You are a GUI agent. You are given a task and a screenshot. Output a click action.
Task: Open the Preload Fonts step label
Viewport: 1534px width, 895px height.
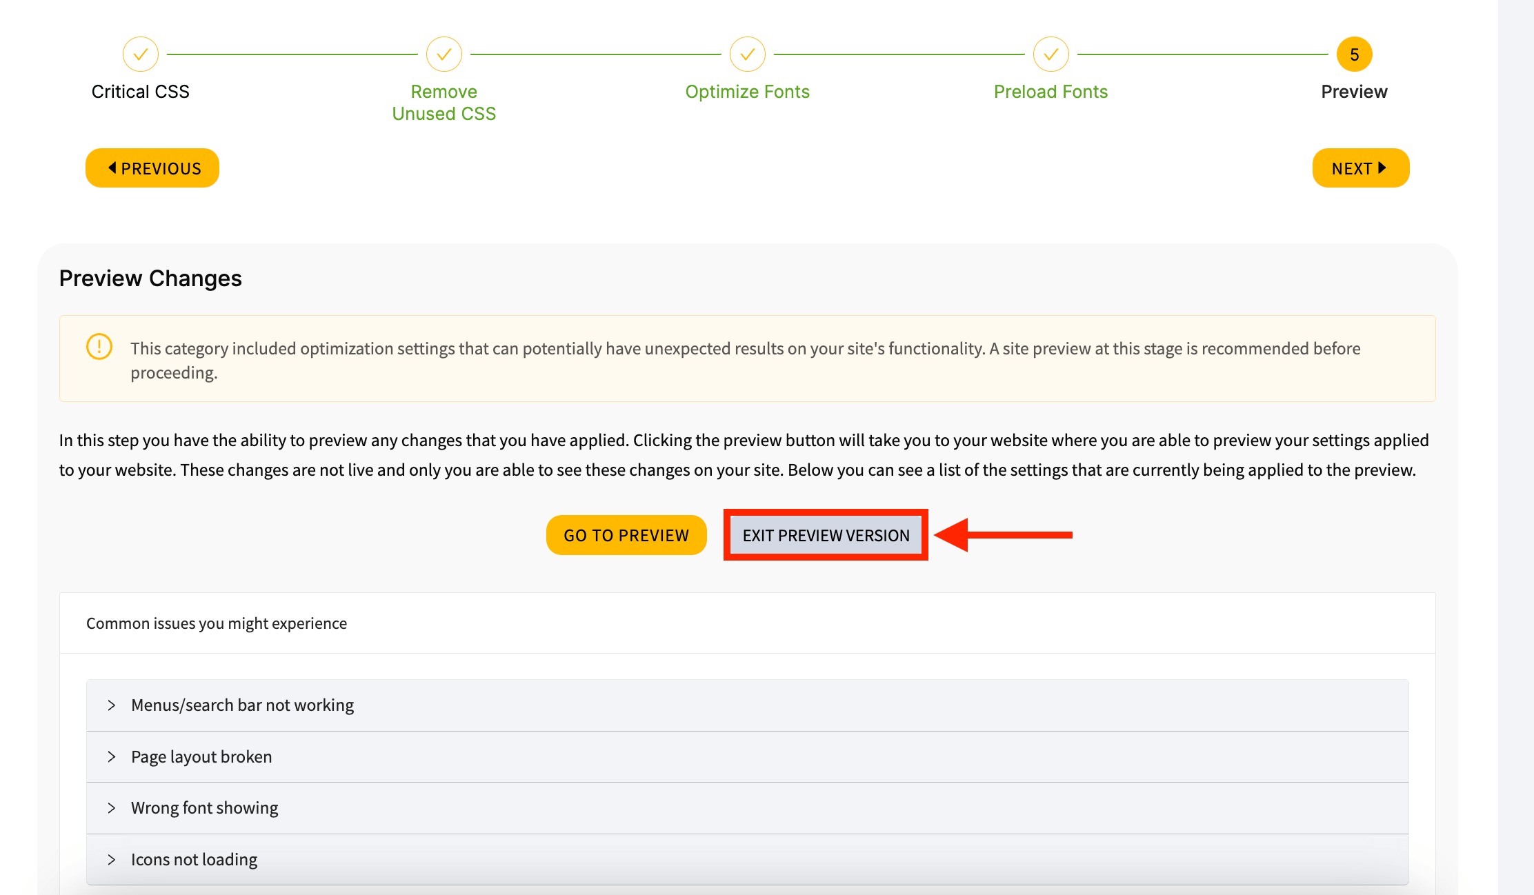[x=1051, y=92]
